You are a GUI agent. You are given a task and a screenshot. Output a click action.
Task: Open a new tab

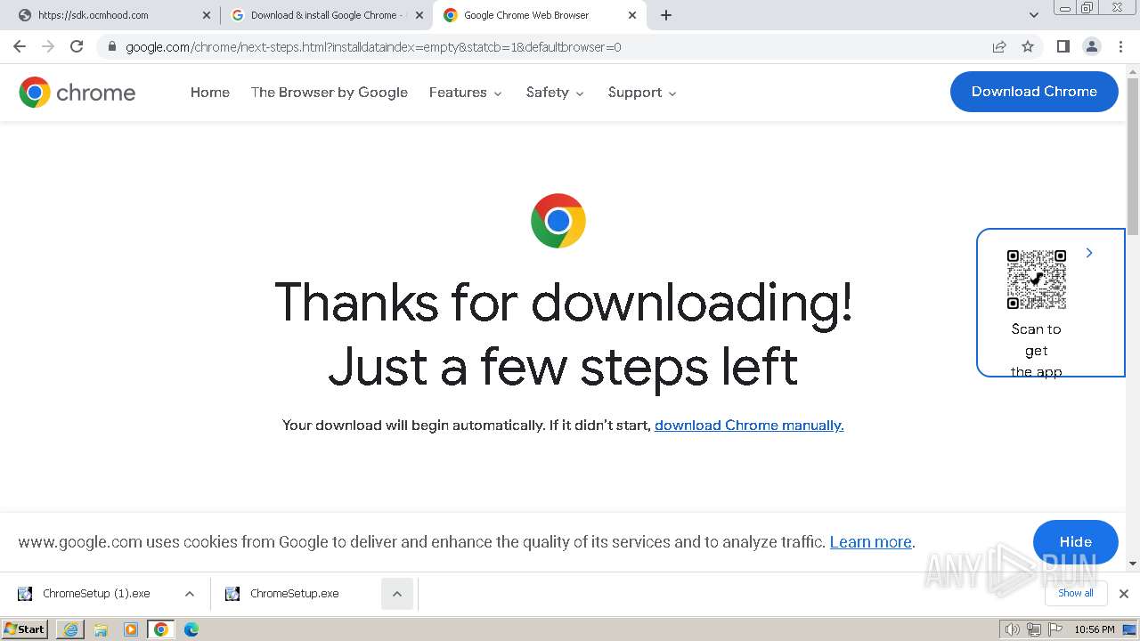tap(666, 15)
